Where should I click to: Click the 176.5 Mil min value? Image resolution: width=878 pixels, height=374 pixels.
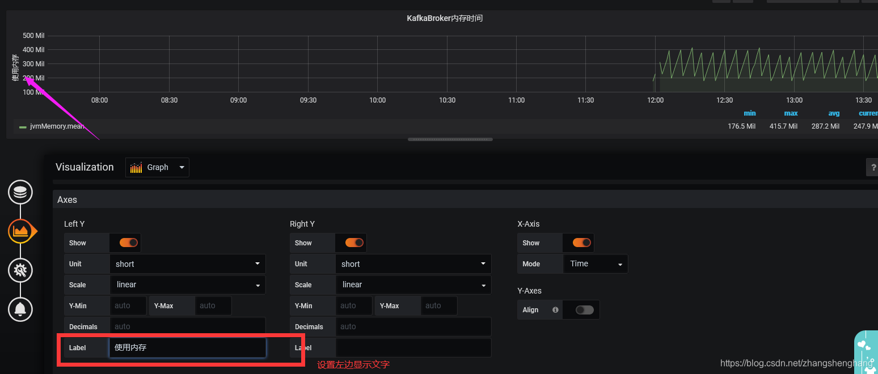pos(741,126)
